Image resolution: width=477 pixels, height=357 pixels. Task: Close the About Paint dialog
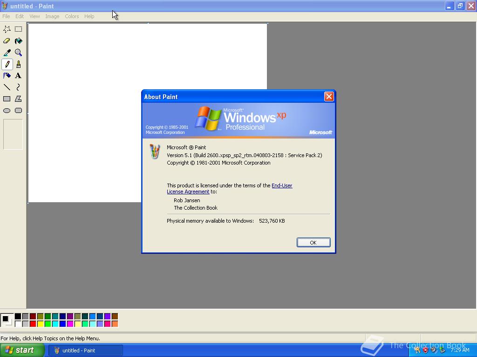(329, 97)
